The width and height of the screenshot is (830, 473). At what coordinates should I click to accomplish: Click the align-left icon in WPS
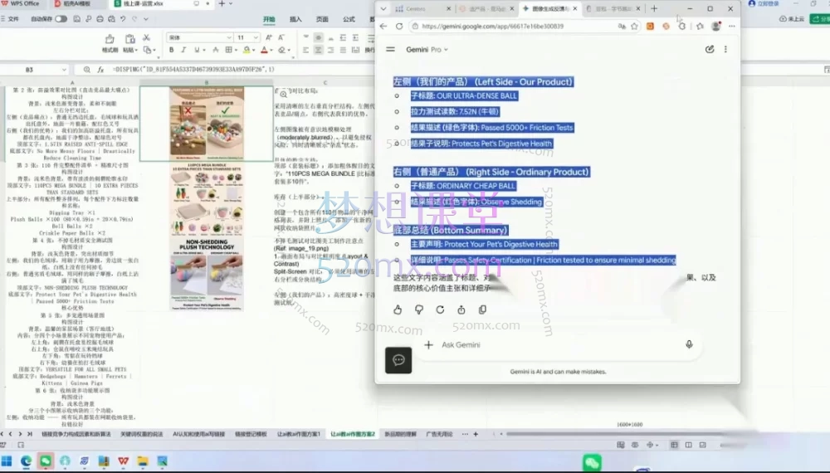pyautogui.click(x=306, y=50)
